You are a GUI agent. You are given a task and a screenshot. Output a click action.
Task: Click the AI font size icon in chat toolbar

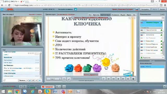[x=37, y=80]
